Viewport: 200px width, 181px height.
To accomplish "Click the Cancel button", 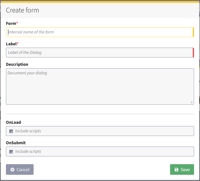I will 20,170.
